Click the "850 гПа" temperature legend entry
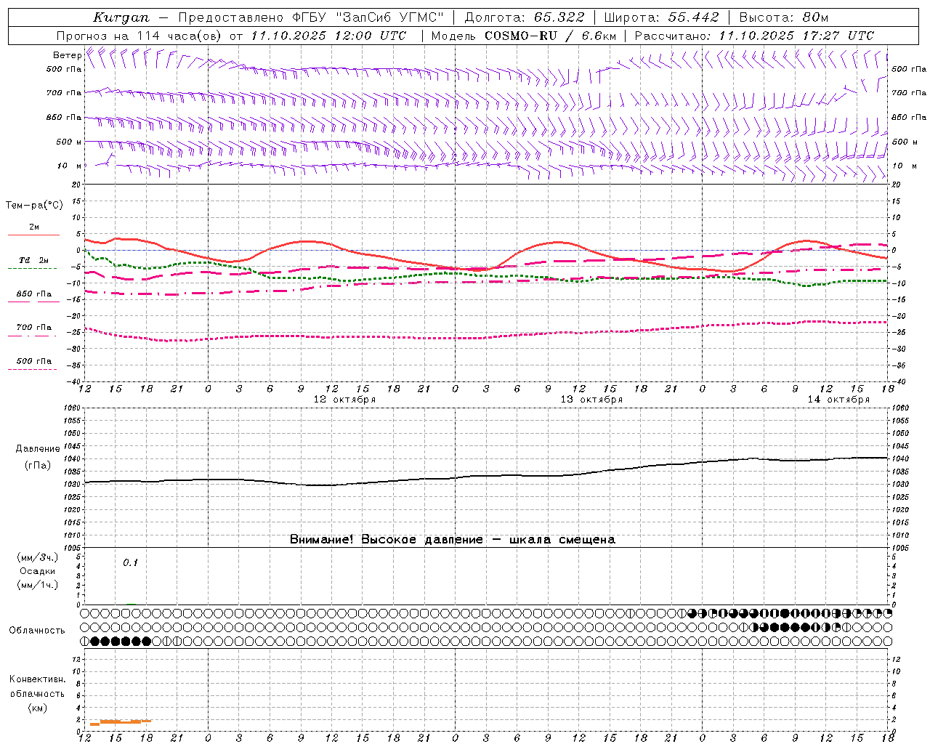Image resolution: width=930 pixels, height=744 pixels. 34,294
